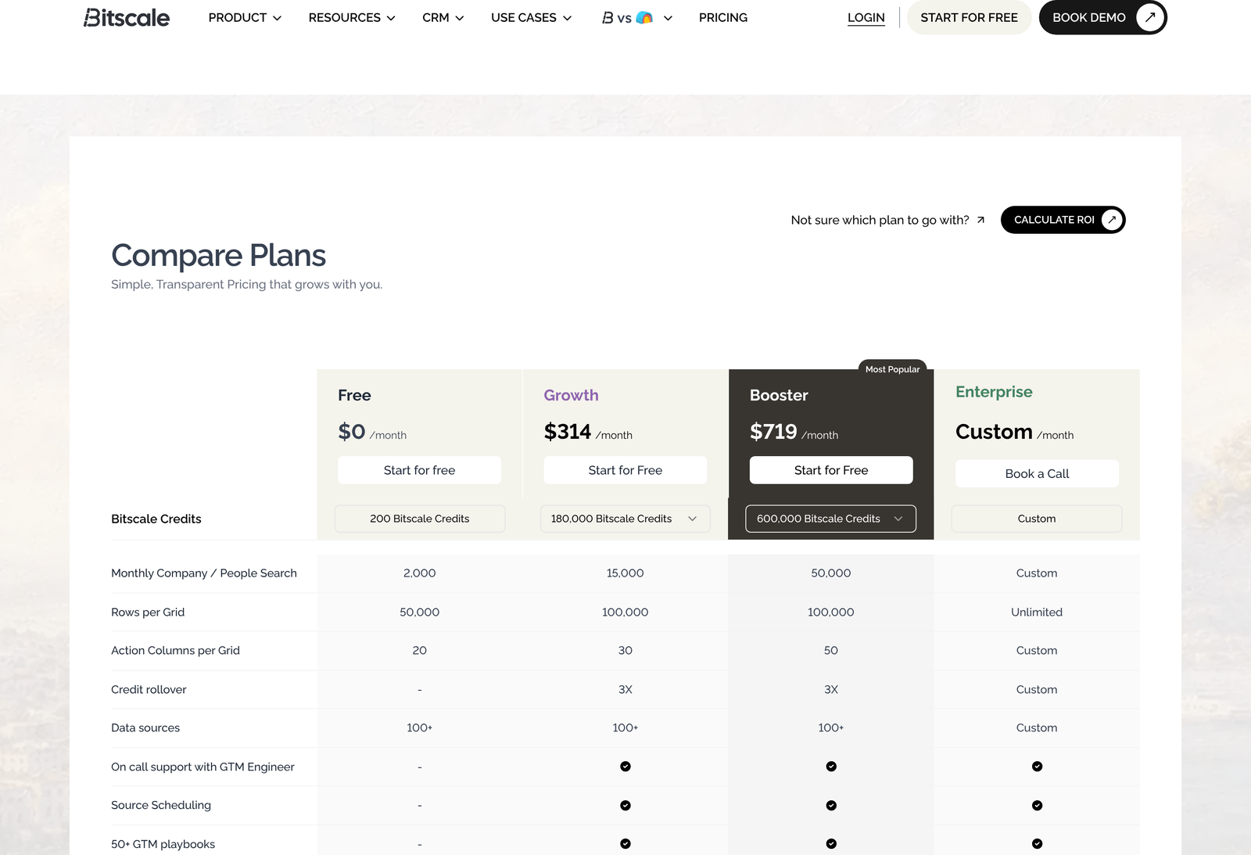Click the Compare Plans heading
The image size is (1251, 855).
click(219, 256)
